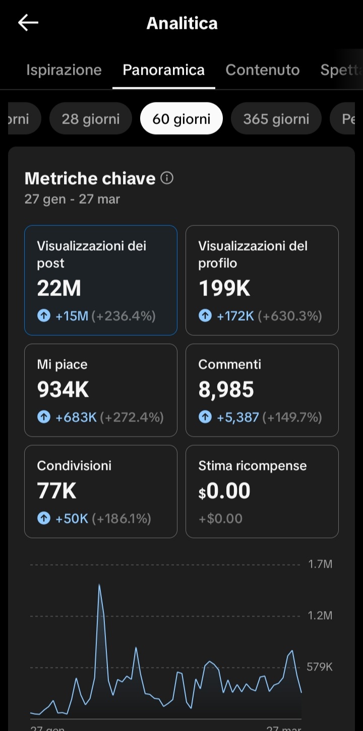This screenshot has width=363, height=731.
Task: Tap the Commenti up-arrow icon
Action: point(205,417)
